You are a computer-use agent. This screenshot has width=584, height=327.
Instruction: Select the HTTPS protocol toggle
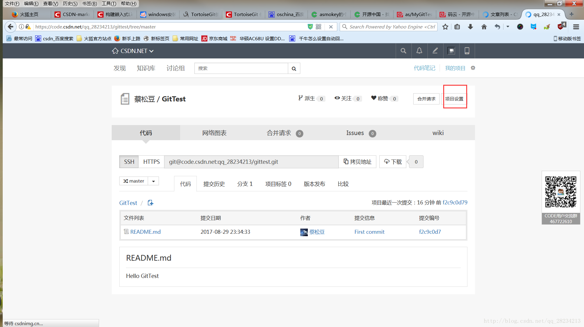tap(151, 162)
